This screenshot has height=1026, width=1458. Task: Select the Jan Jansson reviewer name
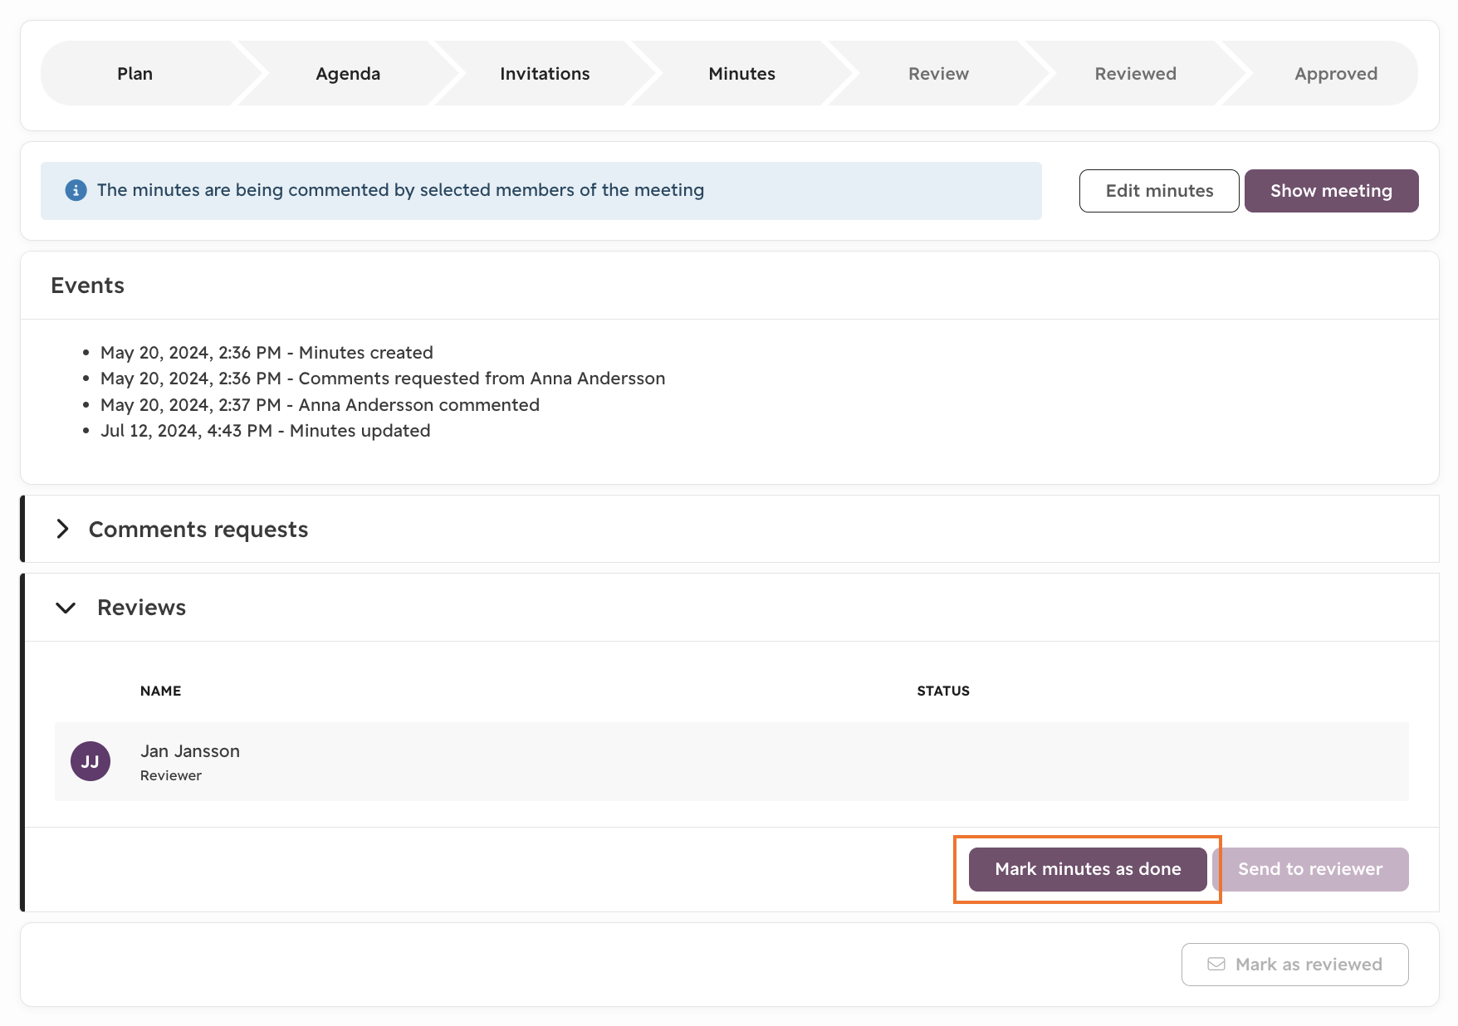(190, 751)
